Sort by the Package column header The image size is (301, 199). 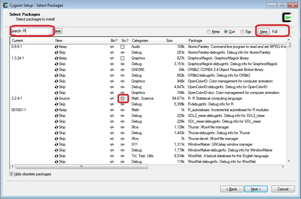coord(236,41)
